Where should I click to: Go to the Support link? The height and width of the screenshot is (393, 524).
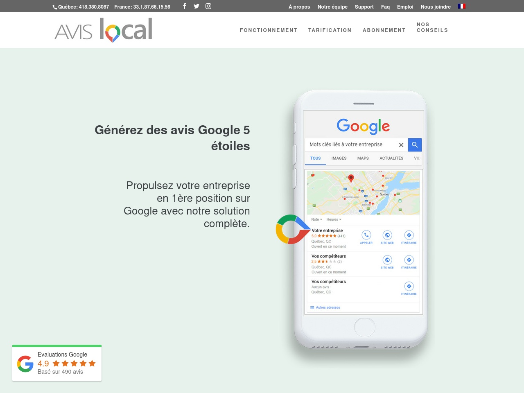click(364, 7)
